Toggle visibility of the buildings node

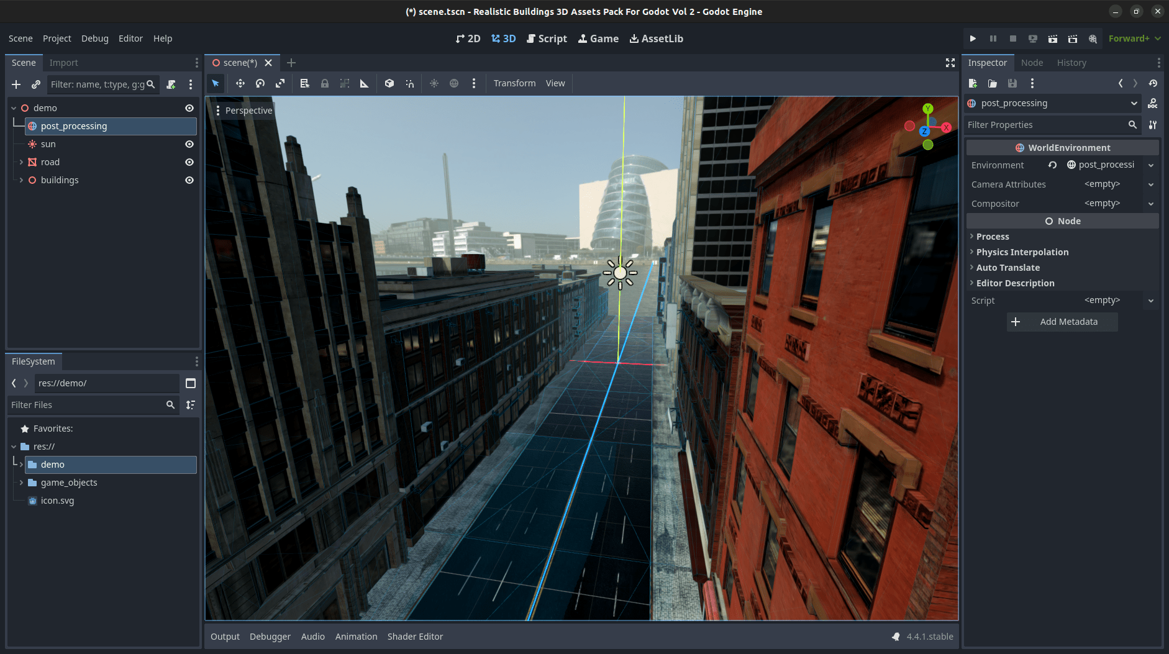pyautogui.click(x=189, y=180)
